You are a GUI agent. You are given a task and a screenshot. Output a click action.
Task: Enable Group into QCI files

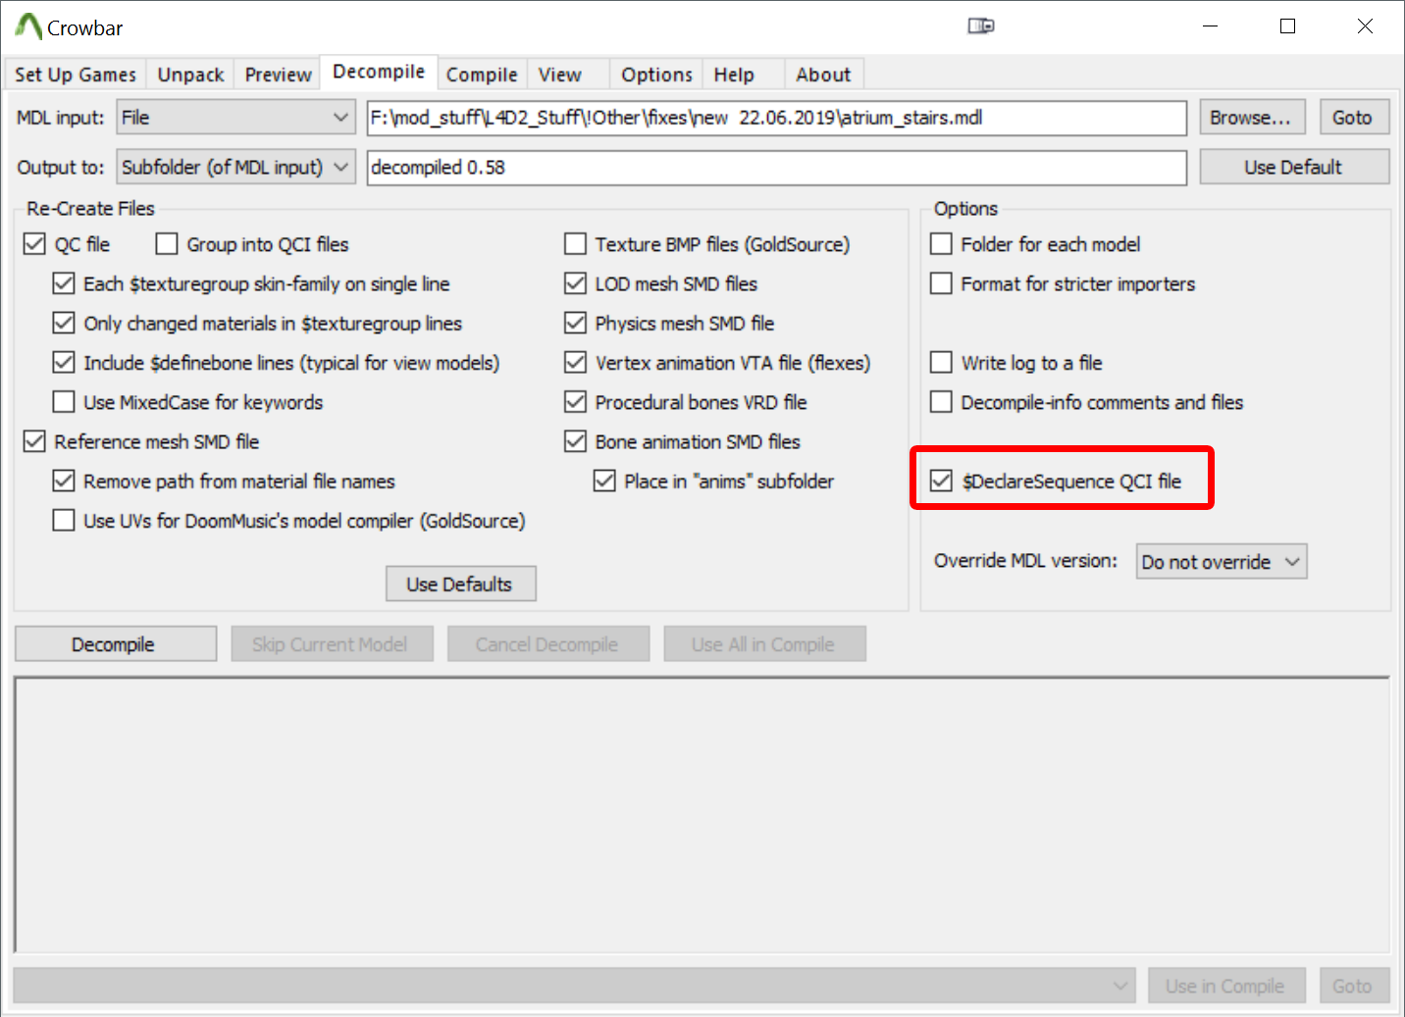click(167, 244)
